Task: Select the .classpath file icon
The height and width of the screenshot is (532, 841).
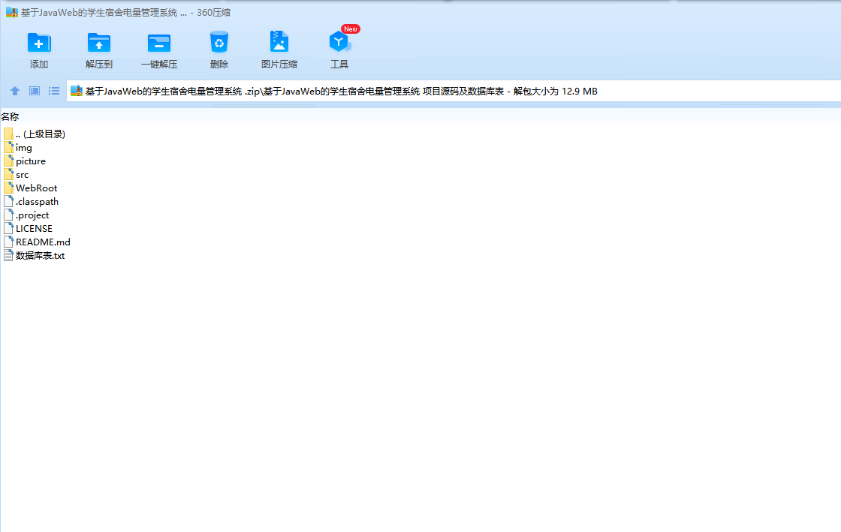Action: [8, 201]
